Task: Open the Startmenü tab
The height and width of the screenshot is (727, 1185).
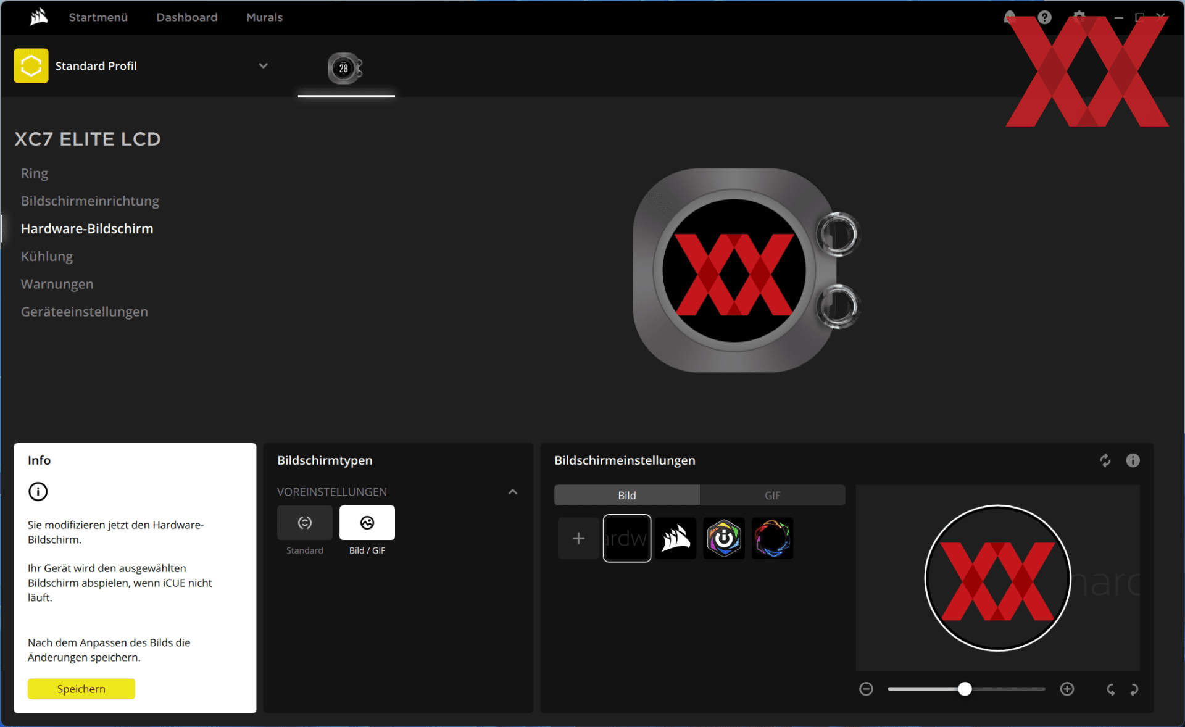Action: pyautogui.click(x=98, y=17)
